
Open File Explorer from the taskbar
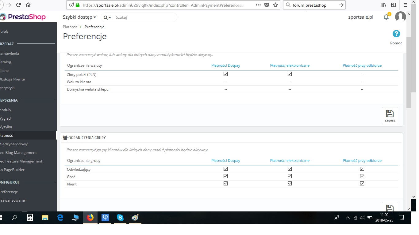click(x=45, y=218)
